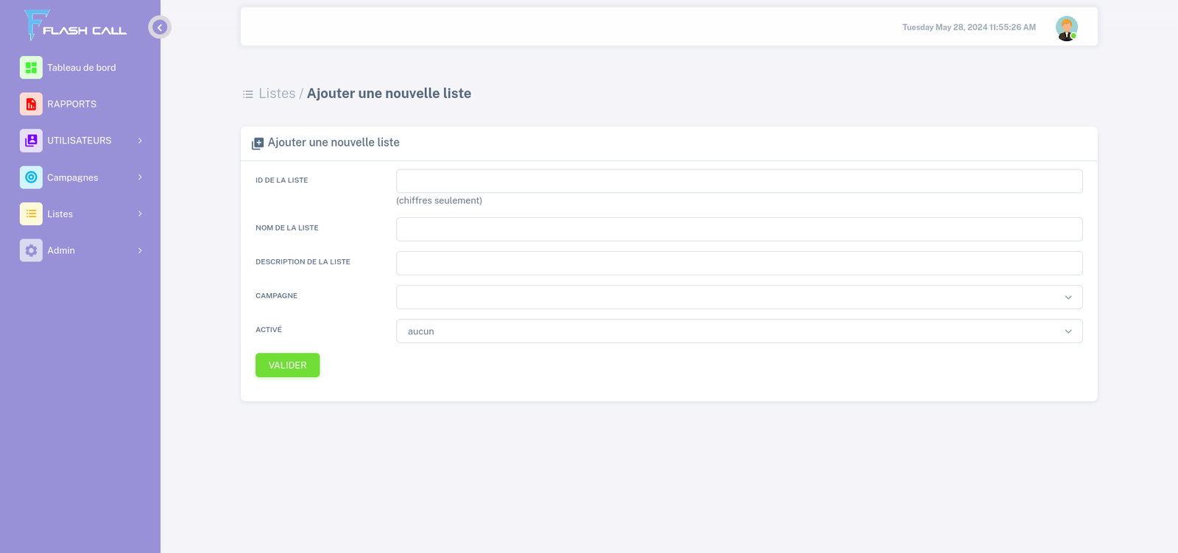Image resolution: width=1178 pixels, height=553 pixels.
Task: Click the green Tableau de bord icon
Action: (31, 68)
